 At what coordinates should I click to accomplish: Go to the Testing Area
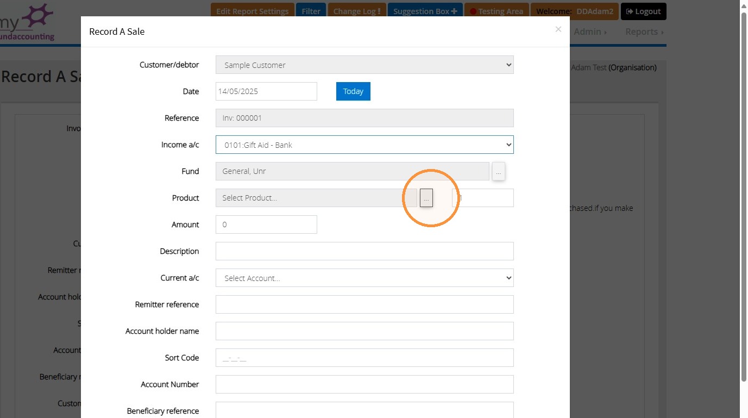click(496, 11)
